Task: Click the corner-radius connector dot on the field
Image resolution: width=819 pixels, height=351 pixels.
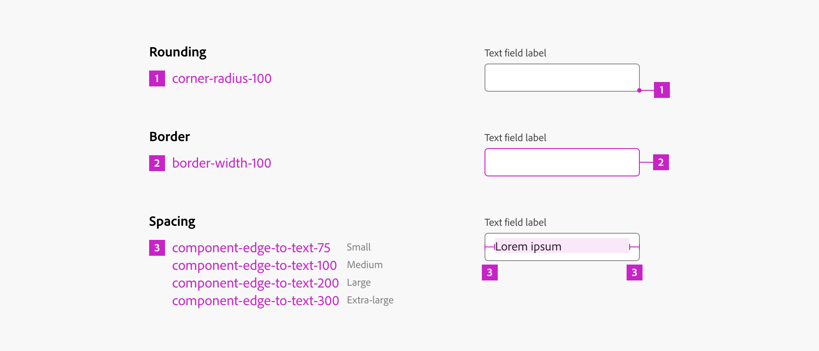Action: point(639,90)
